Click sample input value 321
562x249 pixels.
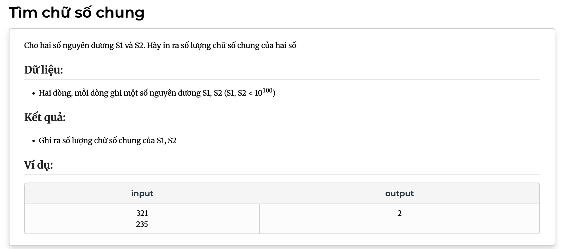coord(142,213)
